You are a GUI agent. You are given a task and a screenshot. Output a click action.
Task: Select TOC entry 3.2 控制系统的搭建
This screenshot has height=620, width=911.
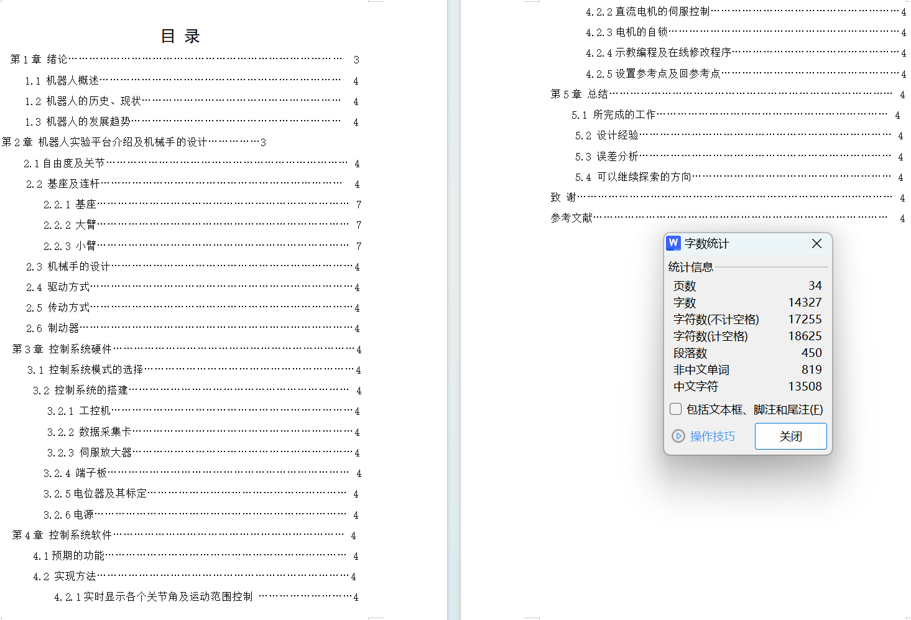(x=197, y=391)
